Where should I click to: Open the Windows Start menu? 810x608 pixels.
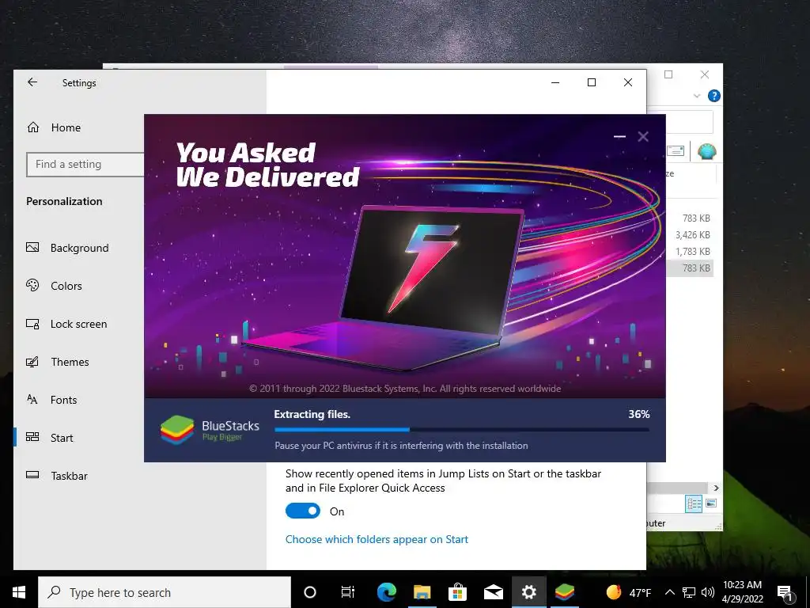click(x=19, y=592)
